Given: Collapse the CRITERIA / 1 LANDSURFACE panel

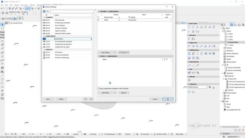Looking at the screenshot, I should point(99,11).
